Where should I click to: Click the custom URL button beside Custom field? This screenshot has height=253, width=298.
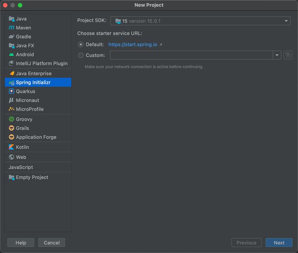tap(288, 55)
